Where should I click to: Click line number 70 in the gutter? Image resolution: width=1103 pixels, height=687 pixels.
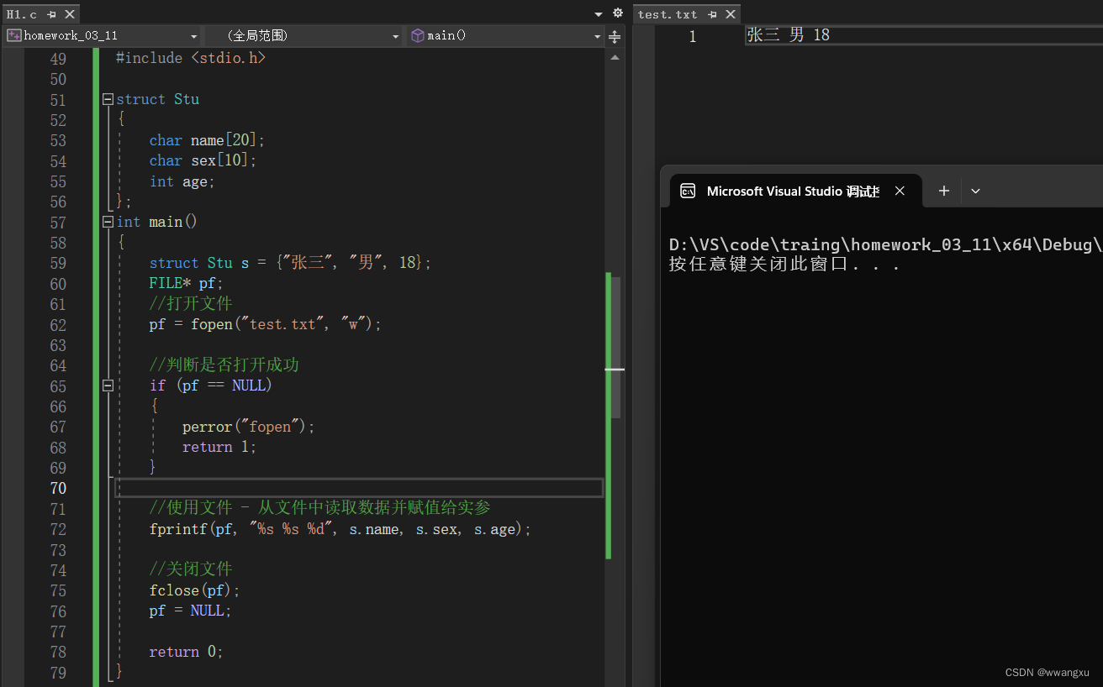[58, 488]
